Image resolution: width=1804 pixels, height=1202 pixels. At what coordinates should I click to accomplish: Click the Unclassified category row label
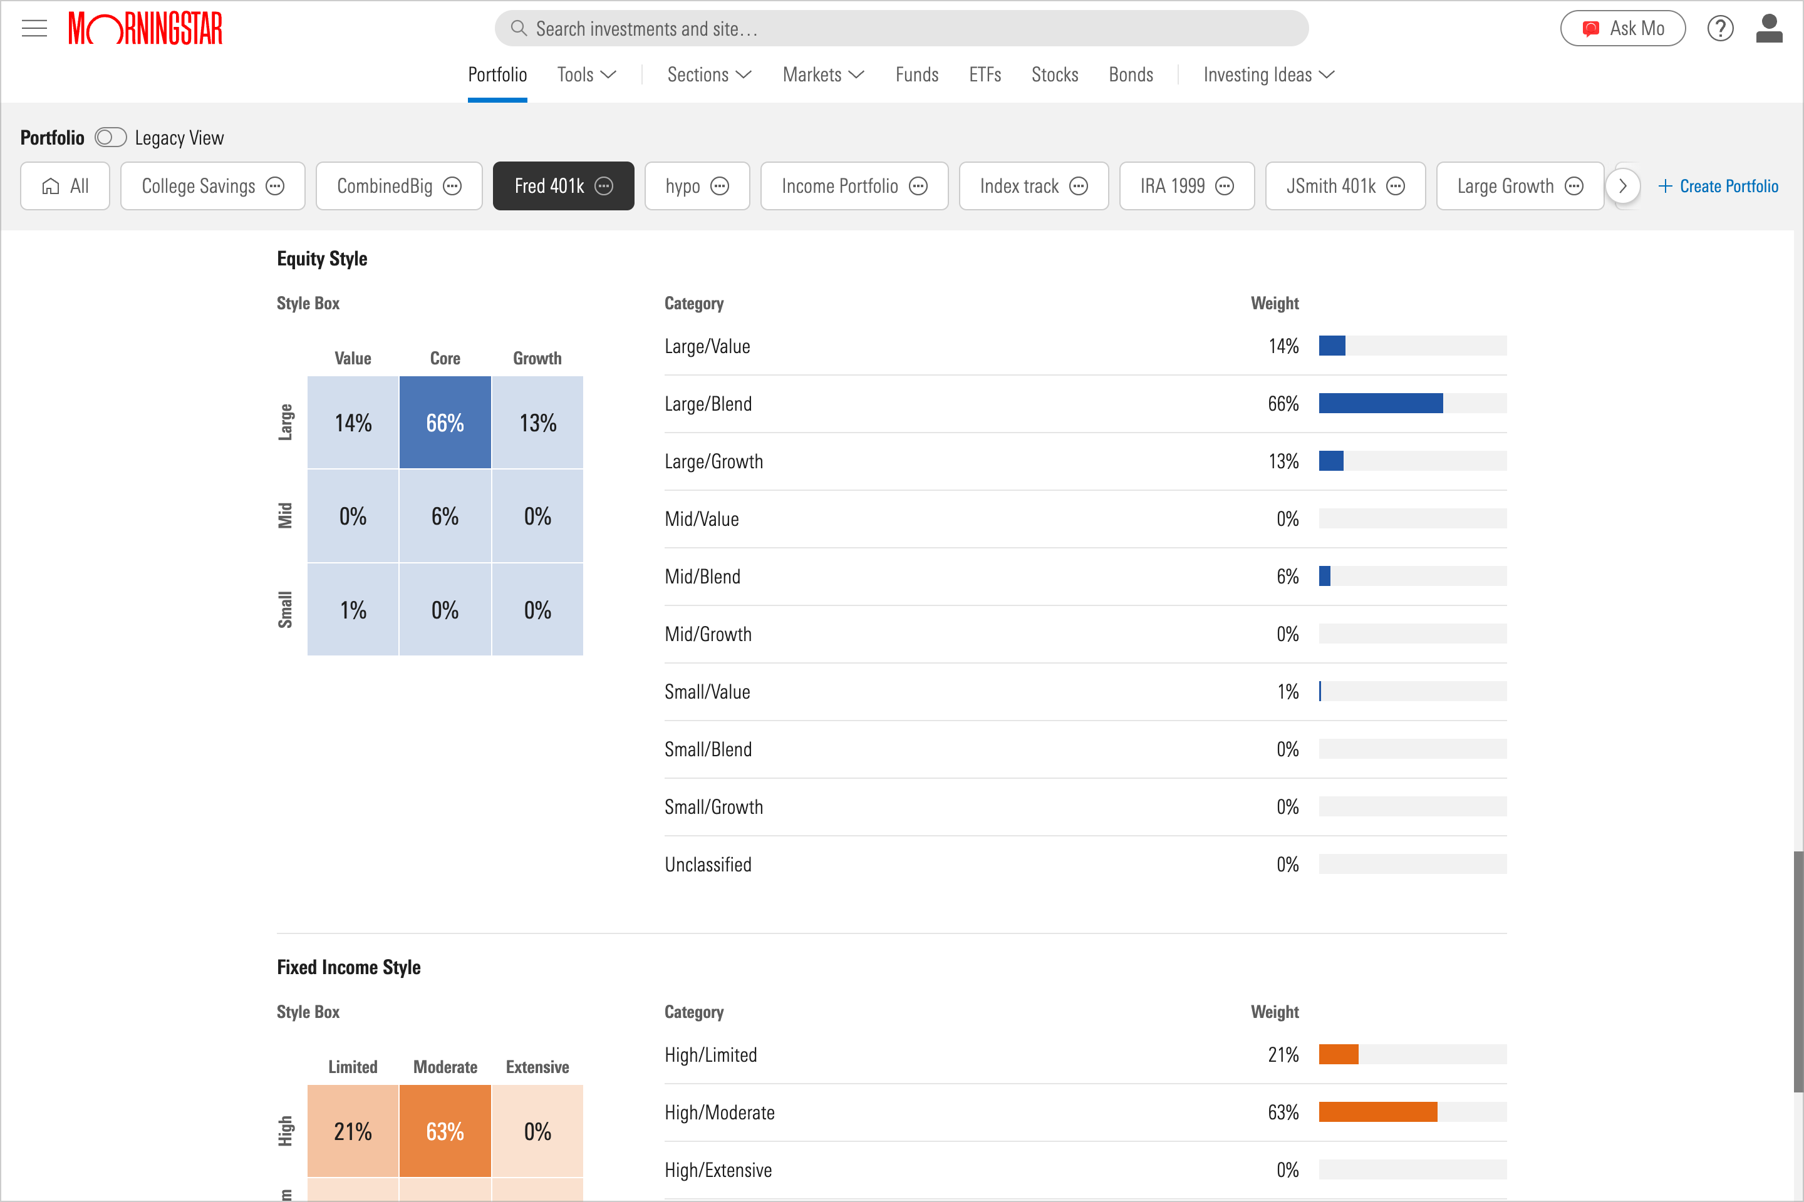point(708,865)
